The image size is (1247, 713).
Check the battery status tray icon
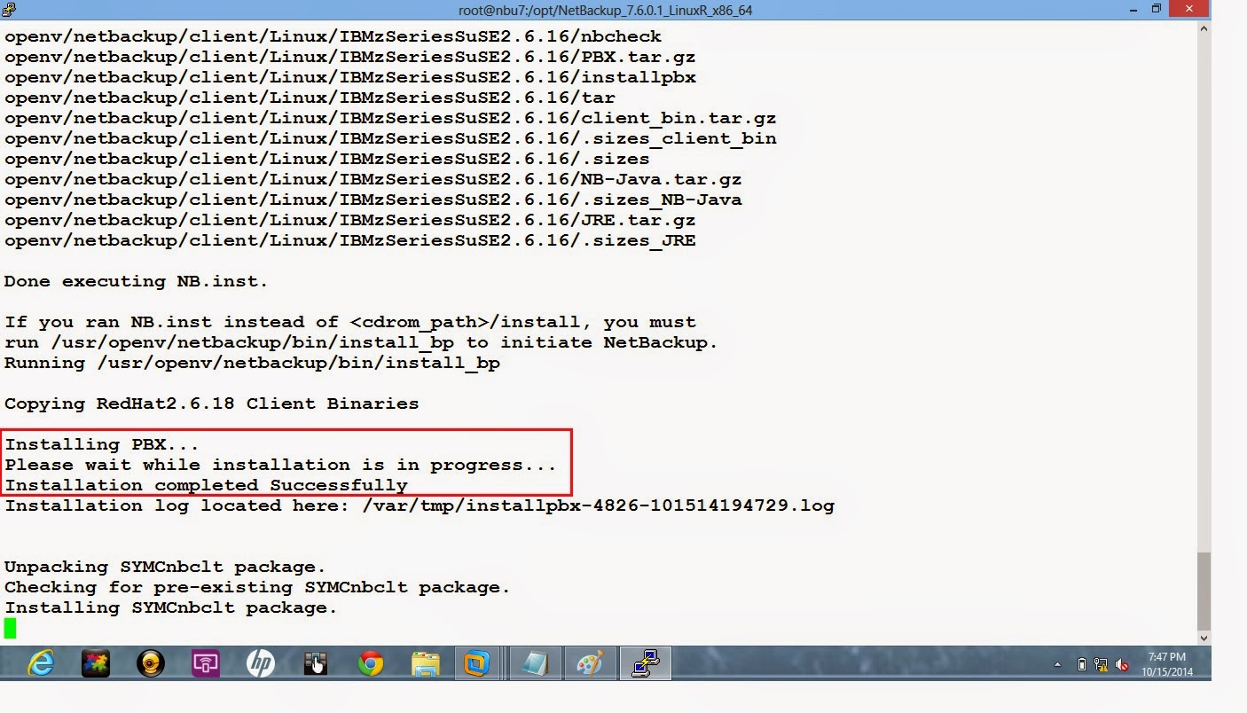pyautogui.click(x=1082, y=664)
